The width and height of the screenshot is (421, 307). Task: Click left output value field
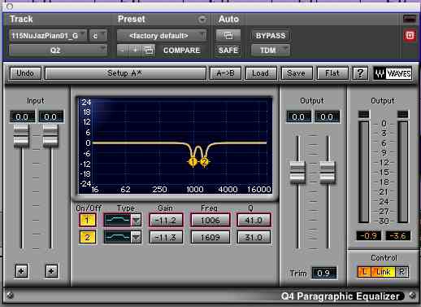pos(298,117)
